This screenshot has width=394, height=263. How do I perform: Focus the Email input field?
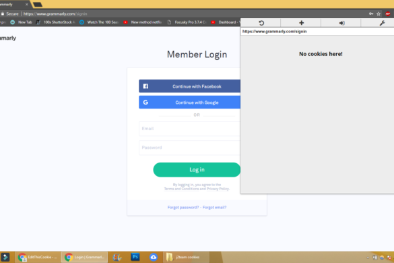(x=189, y=129)
